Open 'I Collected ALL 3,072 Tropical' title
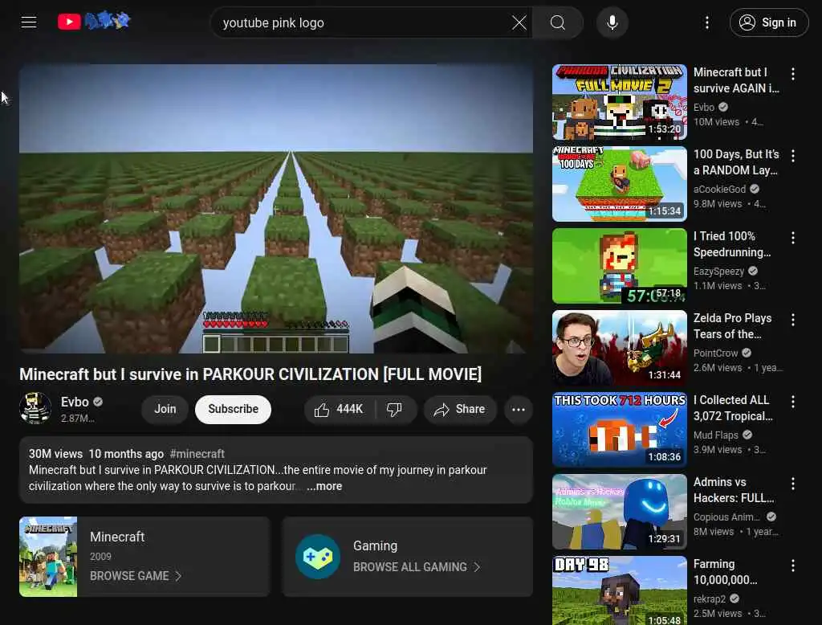Screen dimensions: 822x625 coord(733,408)
